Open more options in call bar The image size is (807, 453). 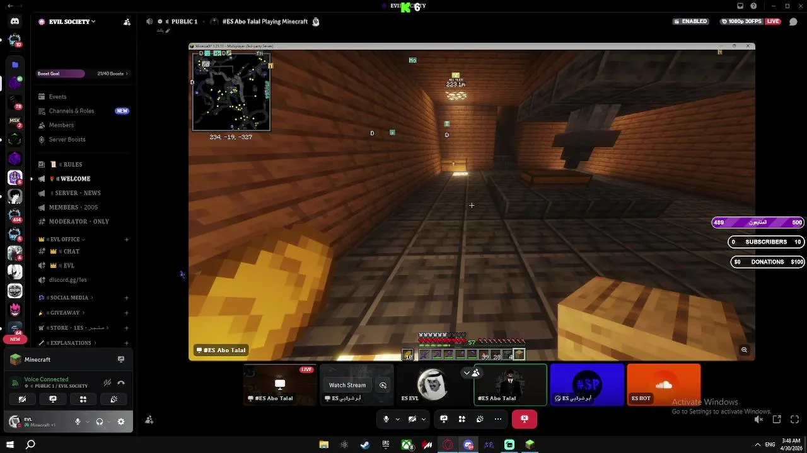click(498, 419)
